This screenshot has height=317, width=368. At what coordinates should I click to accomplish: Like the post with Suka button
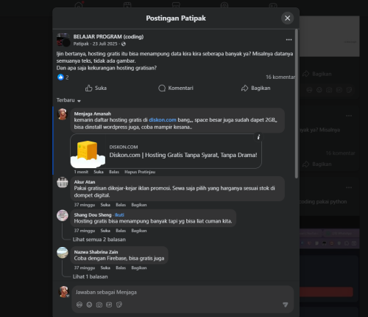[x=96, y=88]
